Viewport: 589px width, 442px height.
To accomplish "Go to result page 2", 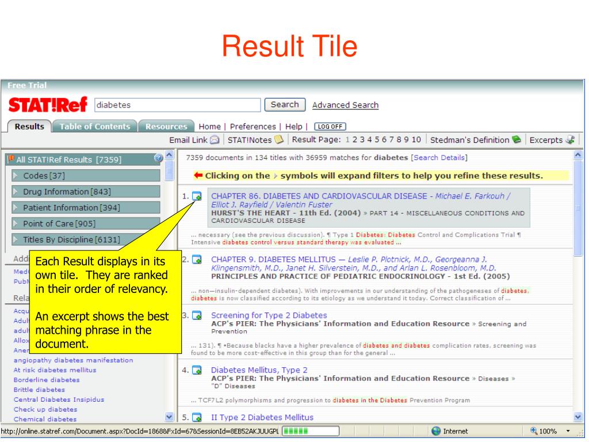I will [x=354, y=140].
